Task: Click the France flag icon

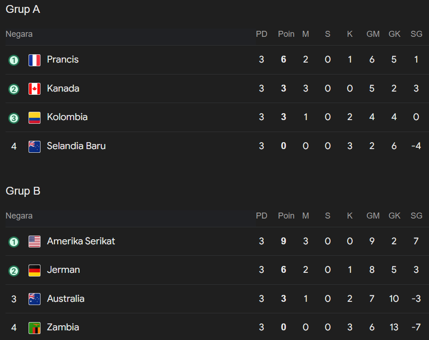Action: [35, 60]
